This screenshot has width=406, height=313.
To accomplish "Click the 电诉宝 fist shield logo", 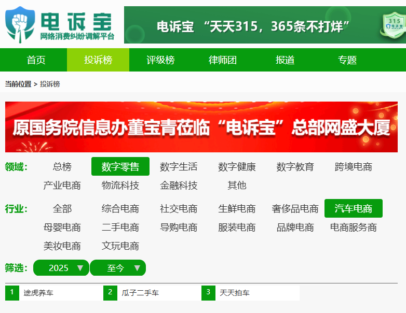I will pyautogui.click(x=20, y=24).
